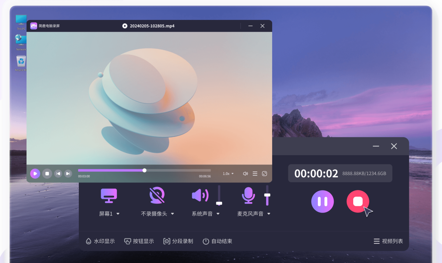Click the video progress bar handle
This screenshot has height=263, width=442.
click(144, 170)
